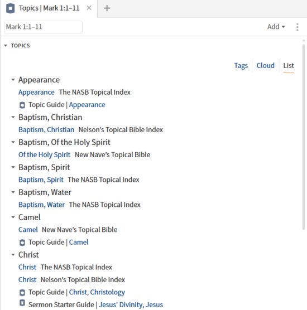This screenshot has width=307, height=310.
Task: Collapse the Appearance topic group
Action: point(13,80)
